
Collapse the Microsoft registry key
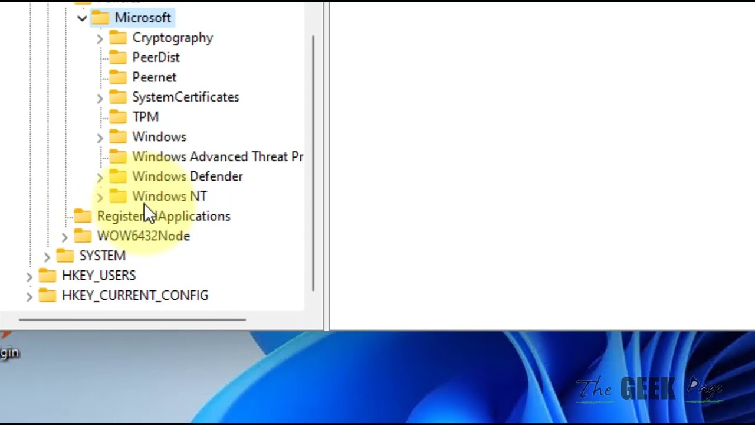[x=82, y=18]
